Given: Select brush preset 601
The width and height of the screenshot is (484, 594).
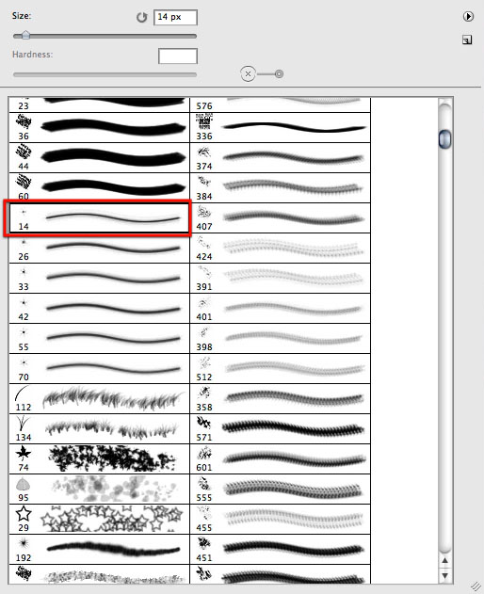Looking at the screenshot, I should (x=280, y=458).
